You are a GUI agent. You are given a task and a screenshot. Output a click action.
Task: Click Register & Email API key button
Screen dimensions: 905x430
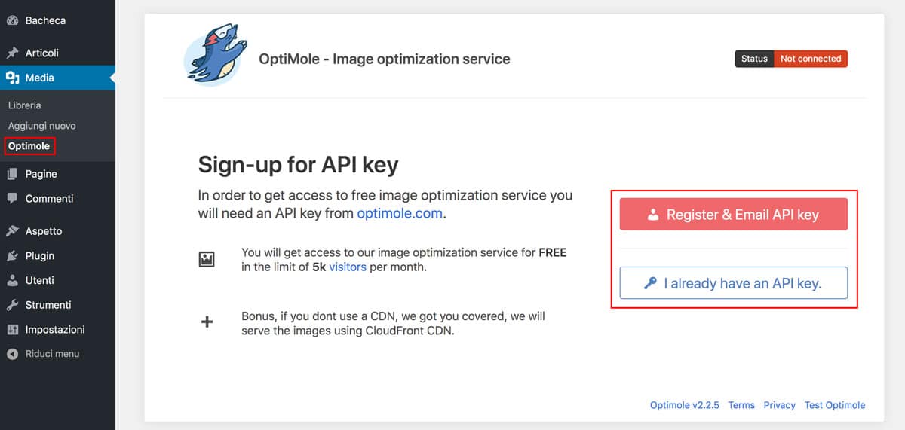point(734,215)
